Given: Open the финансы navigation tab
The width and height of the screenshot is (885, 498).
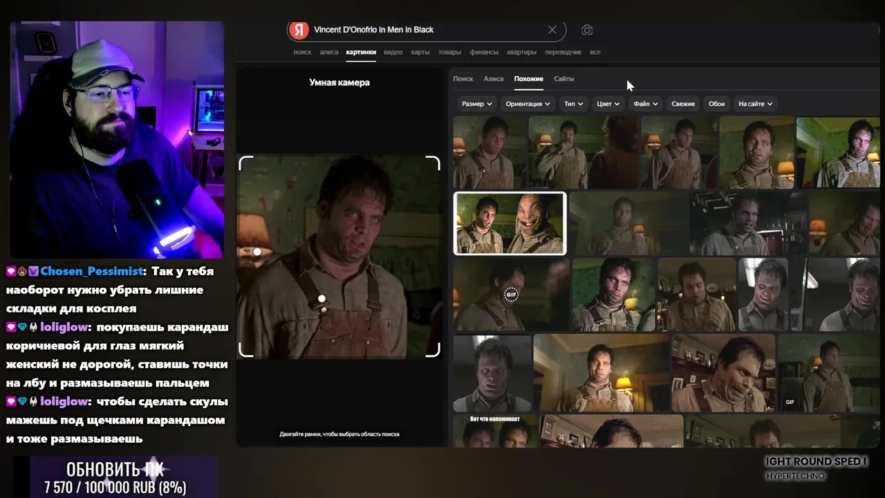Looking at the screenshot, I should (x=484, y=52).
